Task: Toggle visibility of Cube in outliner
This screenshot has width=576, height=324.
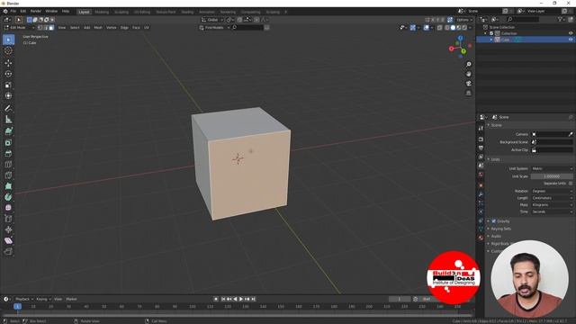Action: pyautogui.click(x=571, y=40)
